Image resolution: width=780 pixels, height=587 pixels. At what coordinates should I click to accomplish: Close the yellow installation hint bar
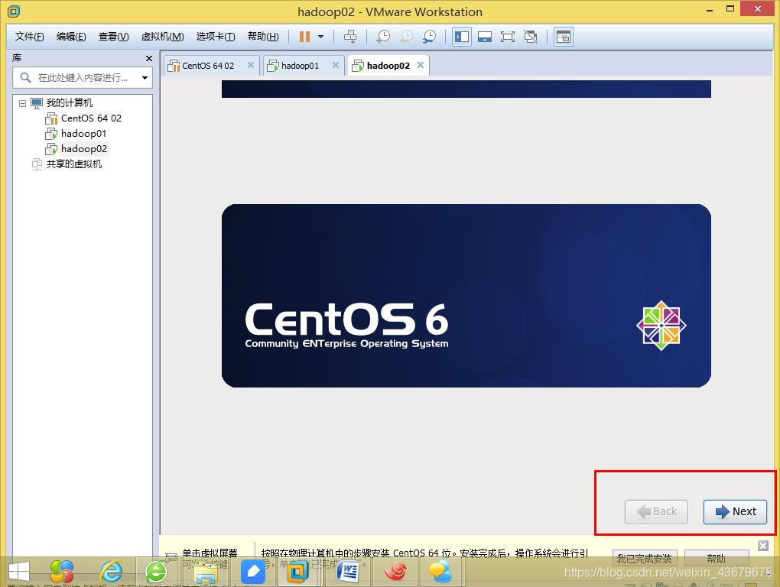pos(763,546)
